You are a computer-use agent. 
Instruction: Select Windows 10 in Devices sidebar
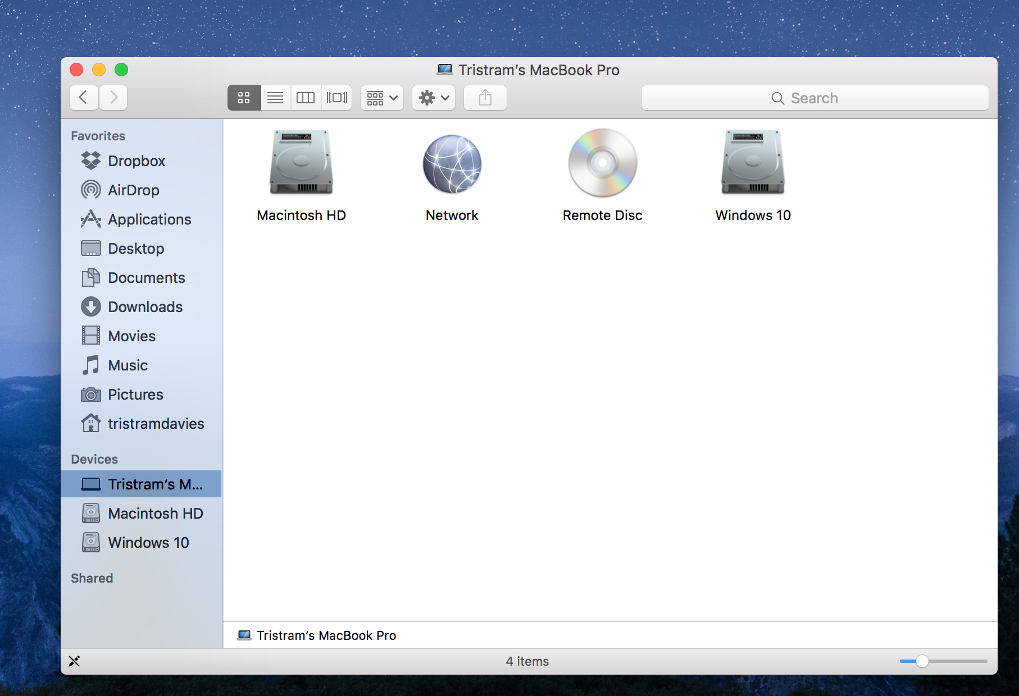pyautogui.click(x=141, y=543)
